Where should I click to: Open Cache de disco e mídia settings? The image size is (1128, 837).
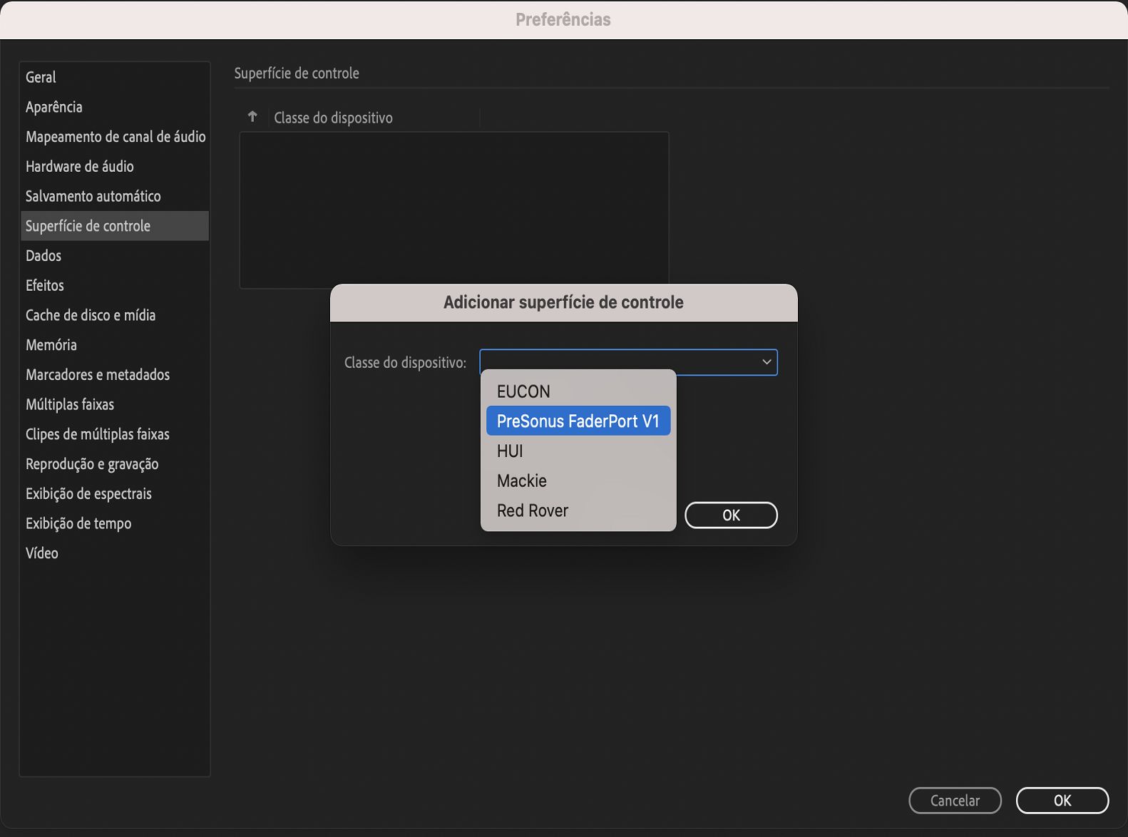point(115,315)
